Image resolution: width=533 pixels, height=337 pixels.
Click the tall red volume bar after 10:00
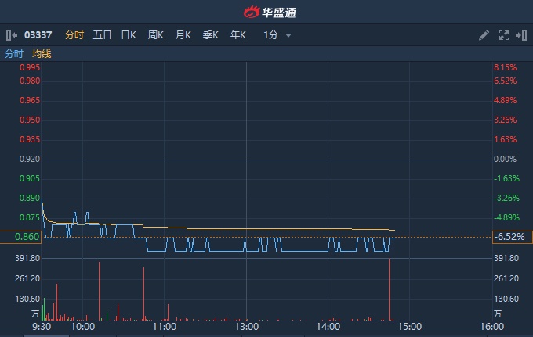click(100, 291)
